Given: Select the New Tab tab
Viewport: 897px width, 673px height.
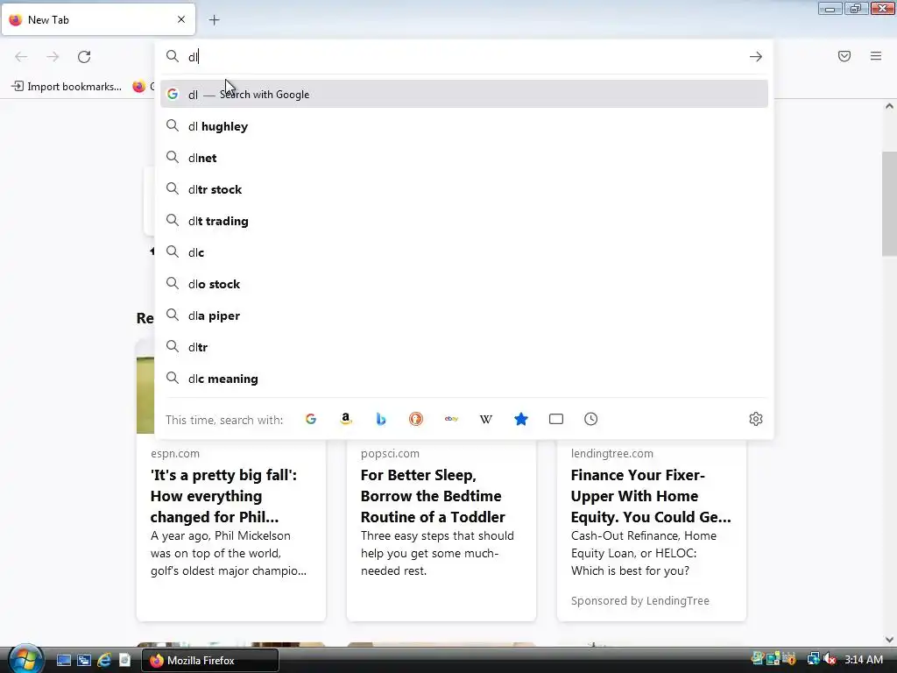Looking at the screenshot, I should [x=98, y=19].
